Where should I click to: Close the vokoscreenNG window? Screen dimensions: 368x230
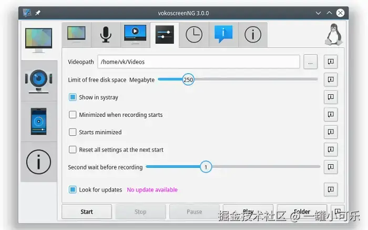340,13
